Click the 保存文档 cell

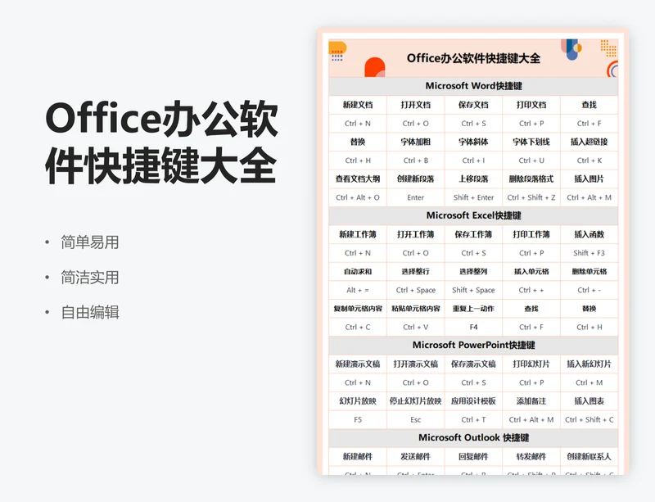[x=473, y=105]
